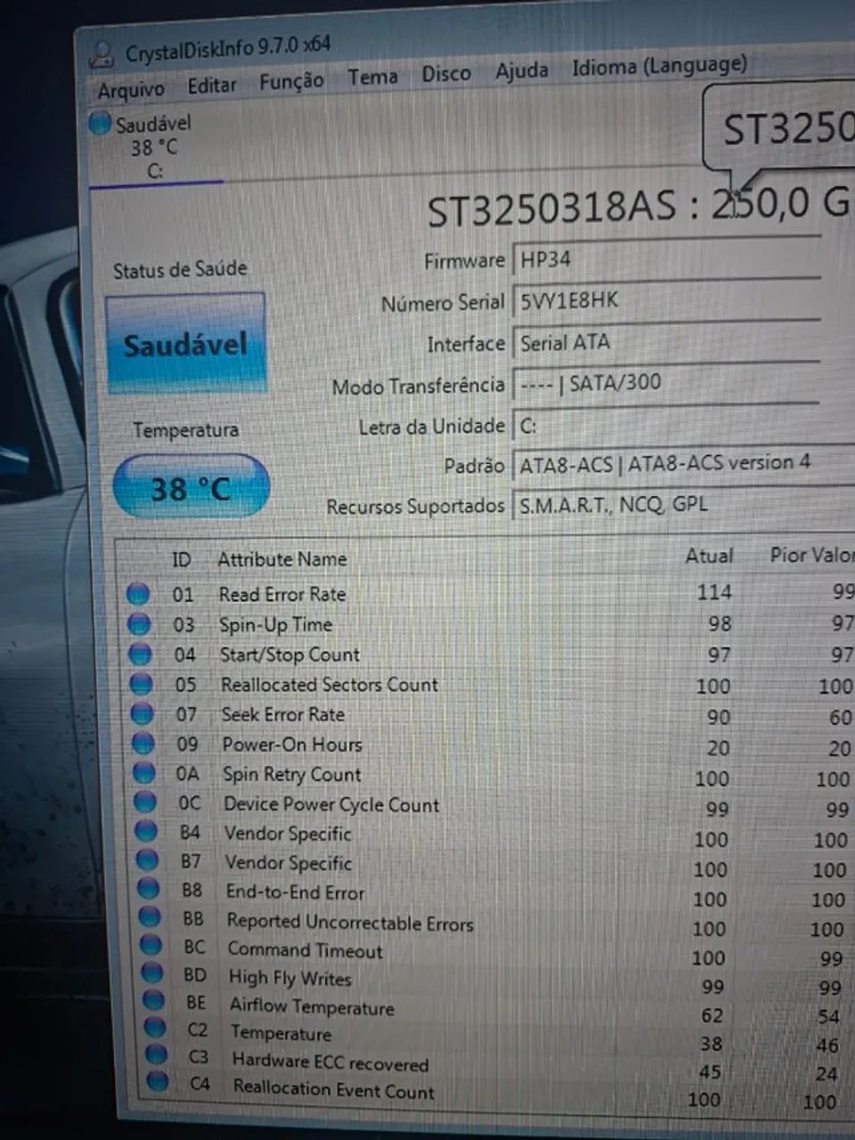This screenshot has width=855, height=1140.
Task: Open the Tema menu
Action: pos(372,77)
